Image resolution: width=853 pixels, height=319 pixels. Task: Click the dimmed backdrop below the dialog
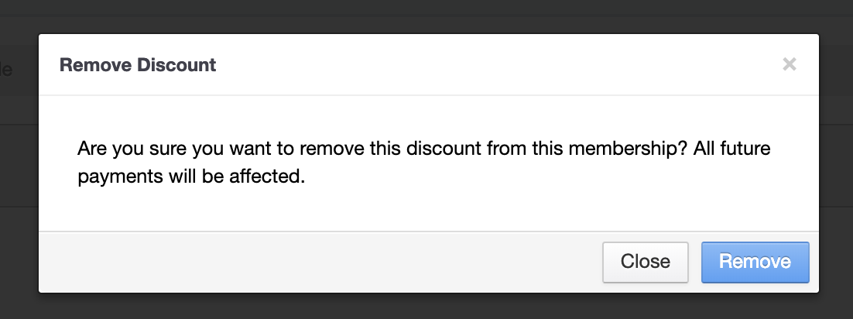426,306
